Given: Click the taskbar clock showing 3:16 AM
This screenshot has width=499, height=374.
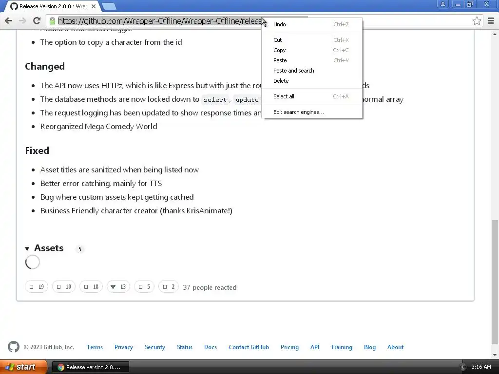Looking at the screenshot, I should tap(481, 367).
